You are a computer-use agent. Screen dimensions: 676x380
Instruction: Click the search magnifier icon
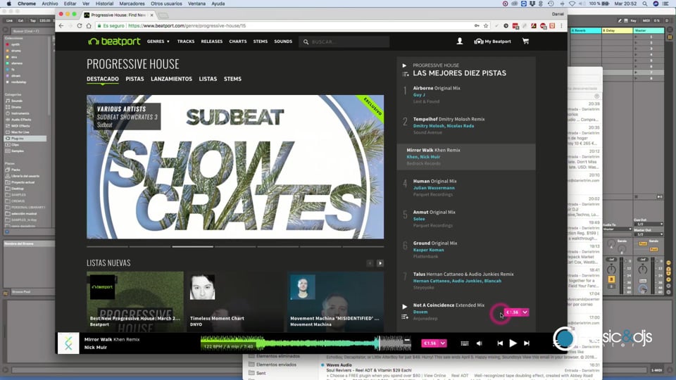(306, 42)
